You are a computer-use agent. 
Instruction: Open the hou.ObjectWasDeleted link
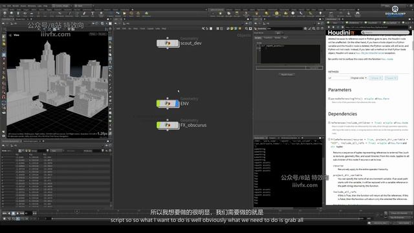(369, 53)
